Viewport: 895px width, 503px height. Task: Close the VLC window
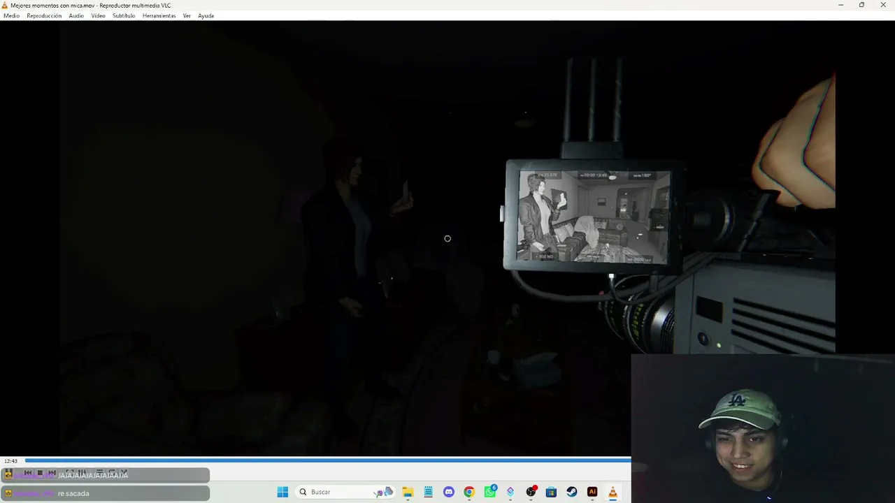[x=883, y=5]
